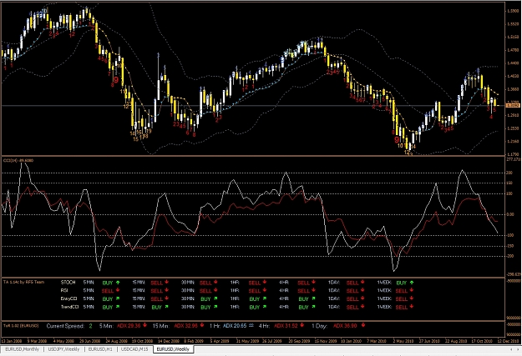The height and width of the screenshot is (356, 522).
Task: Click the TrendCCI 1 DAY red down arrow
Action: (x=362, y=307)
